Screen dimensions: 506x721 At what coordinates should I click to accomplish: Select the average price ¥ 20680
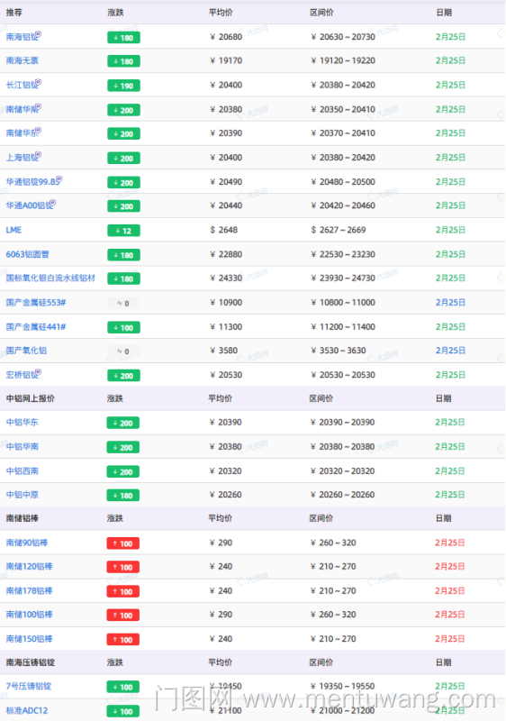point(226,37)
